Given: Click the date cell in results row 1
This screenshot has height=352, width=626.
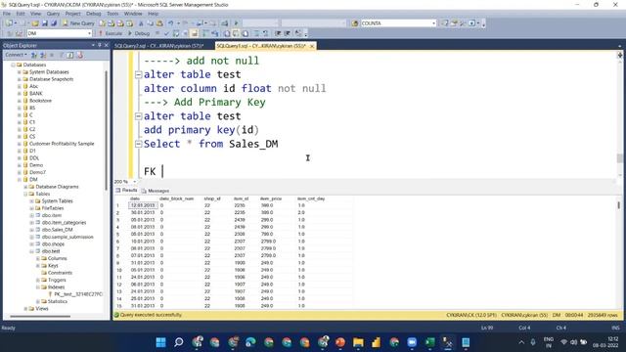Looking at the screenshot, I should tap(143, 205).
